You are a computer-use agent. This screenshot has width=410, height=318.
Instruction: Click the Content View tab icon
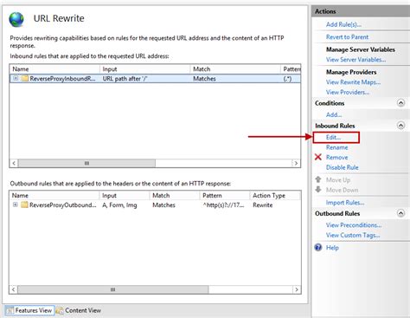point(60,310)
